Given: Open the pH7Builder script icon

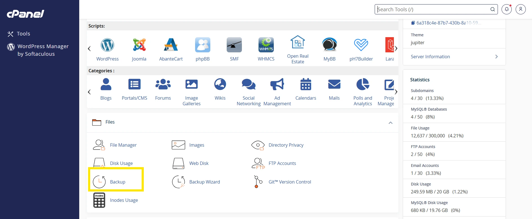Looking at the screenshot, I should click(x=361, y=45).
